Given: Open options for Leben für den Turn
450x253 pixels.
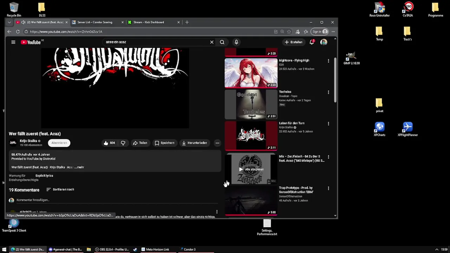Looking at the screenshot, I should pos(328,124).
